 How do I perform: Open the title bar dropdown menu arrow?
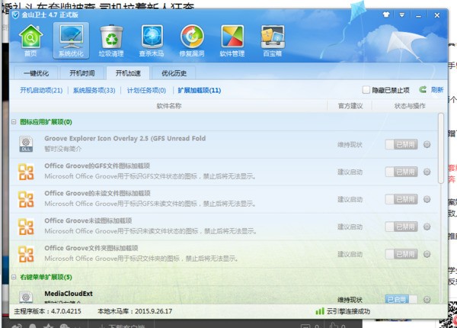coord(402,14)
